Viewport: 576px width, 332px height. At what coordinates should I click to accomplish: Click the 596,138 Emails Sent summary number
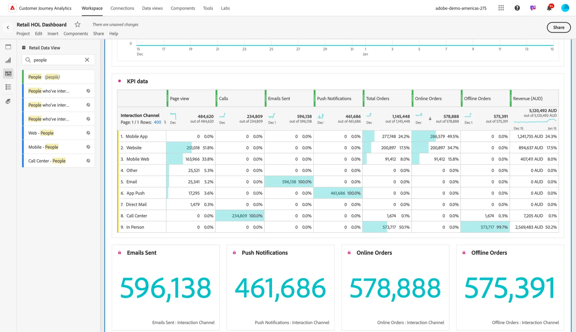click(166, 288)
